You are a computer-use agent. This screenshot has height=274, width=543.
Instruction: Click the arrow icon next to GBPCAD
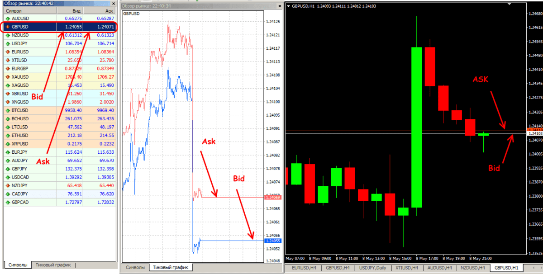pos(8,202)
